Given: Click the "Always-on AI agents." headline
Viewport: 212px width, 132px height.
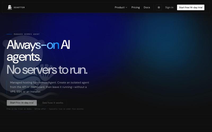Looking at the screenshot, I should pos(38,51).
